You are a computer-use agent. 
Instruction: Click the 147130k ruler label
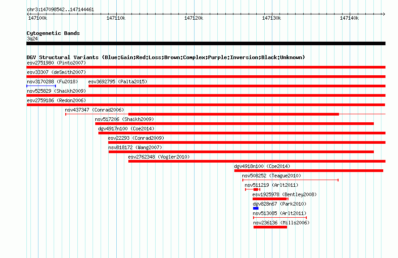click(271, 18)
